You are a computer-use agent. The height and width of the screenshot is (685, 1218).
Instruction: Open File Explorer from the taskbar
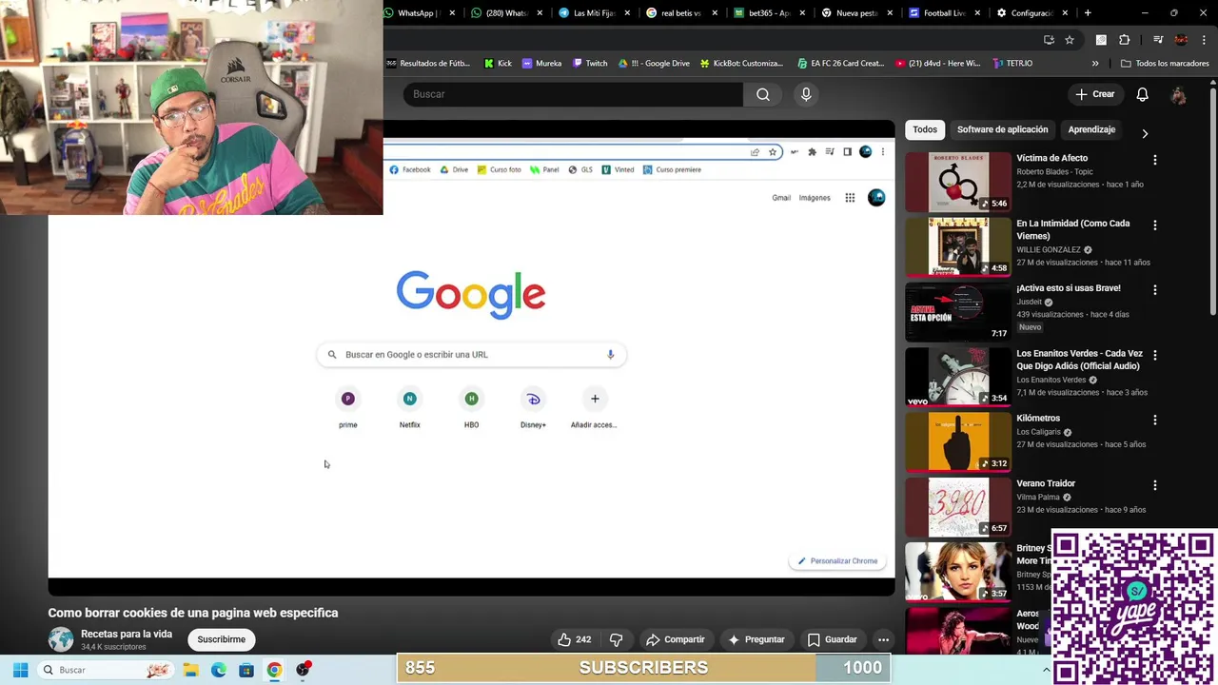tap(190, 670)
